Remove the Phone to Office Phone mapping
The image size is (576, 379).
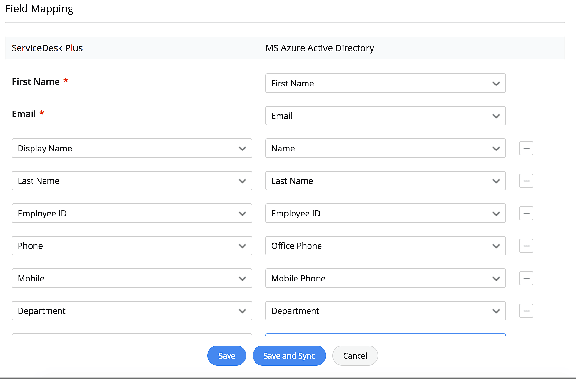(x=526, y=246)
